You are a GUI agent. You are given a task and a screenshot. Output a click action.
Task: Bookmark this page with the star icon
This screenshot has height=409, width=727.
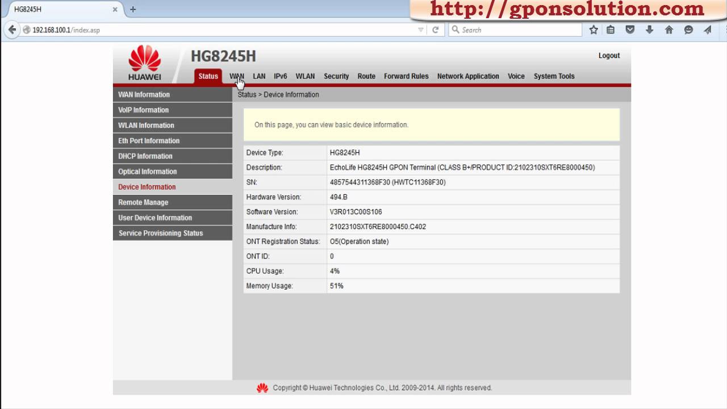tap(594, 30)
